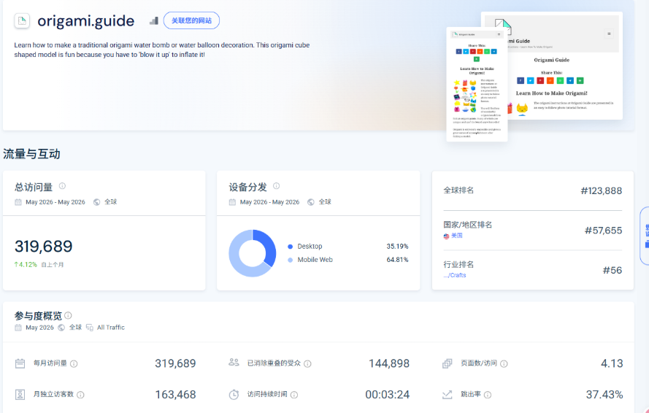
Task: Click the 关联您的网站 button
Action: coord(191,20)
